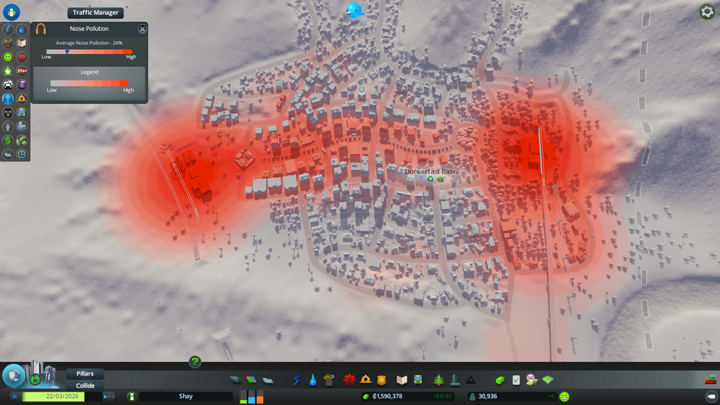Open the Water info view
This screenshot has height=405, width=720.
(x=22, y=30)
